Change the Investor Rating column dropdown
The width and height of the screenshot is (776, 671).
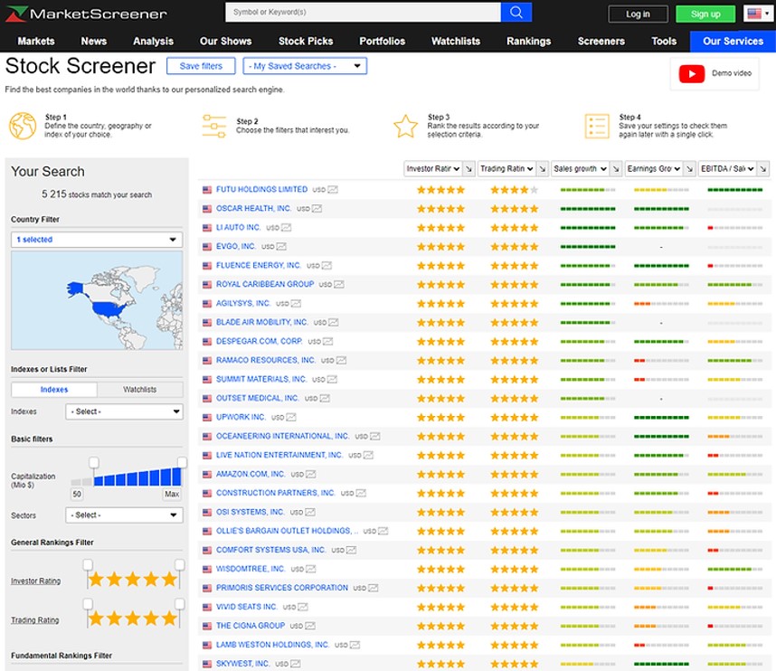coord(432,169)
